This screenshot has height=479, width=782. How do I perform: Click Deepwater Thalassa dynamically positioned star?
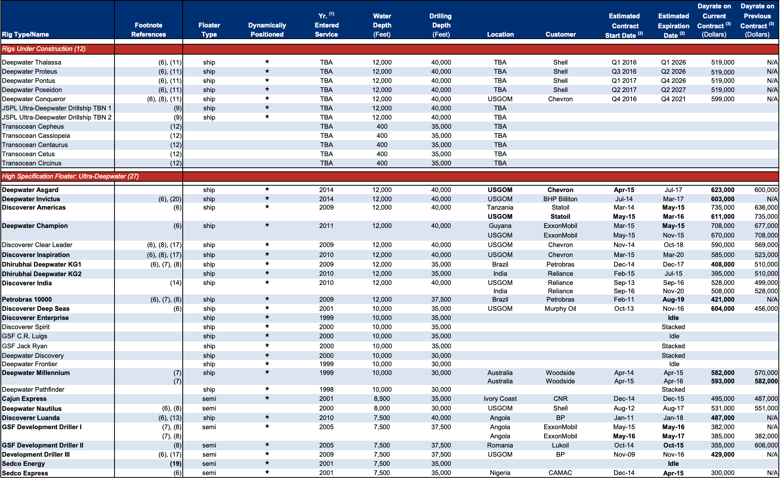[267, 62]
